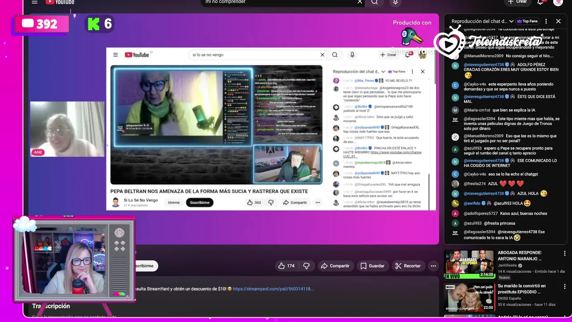This screenshot has height=322, width=572.
Task: Open 'ABOGADA RESPONDE' video thumbnail
Action: (x=469, y=264)
